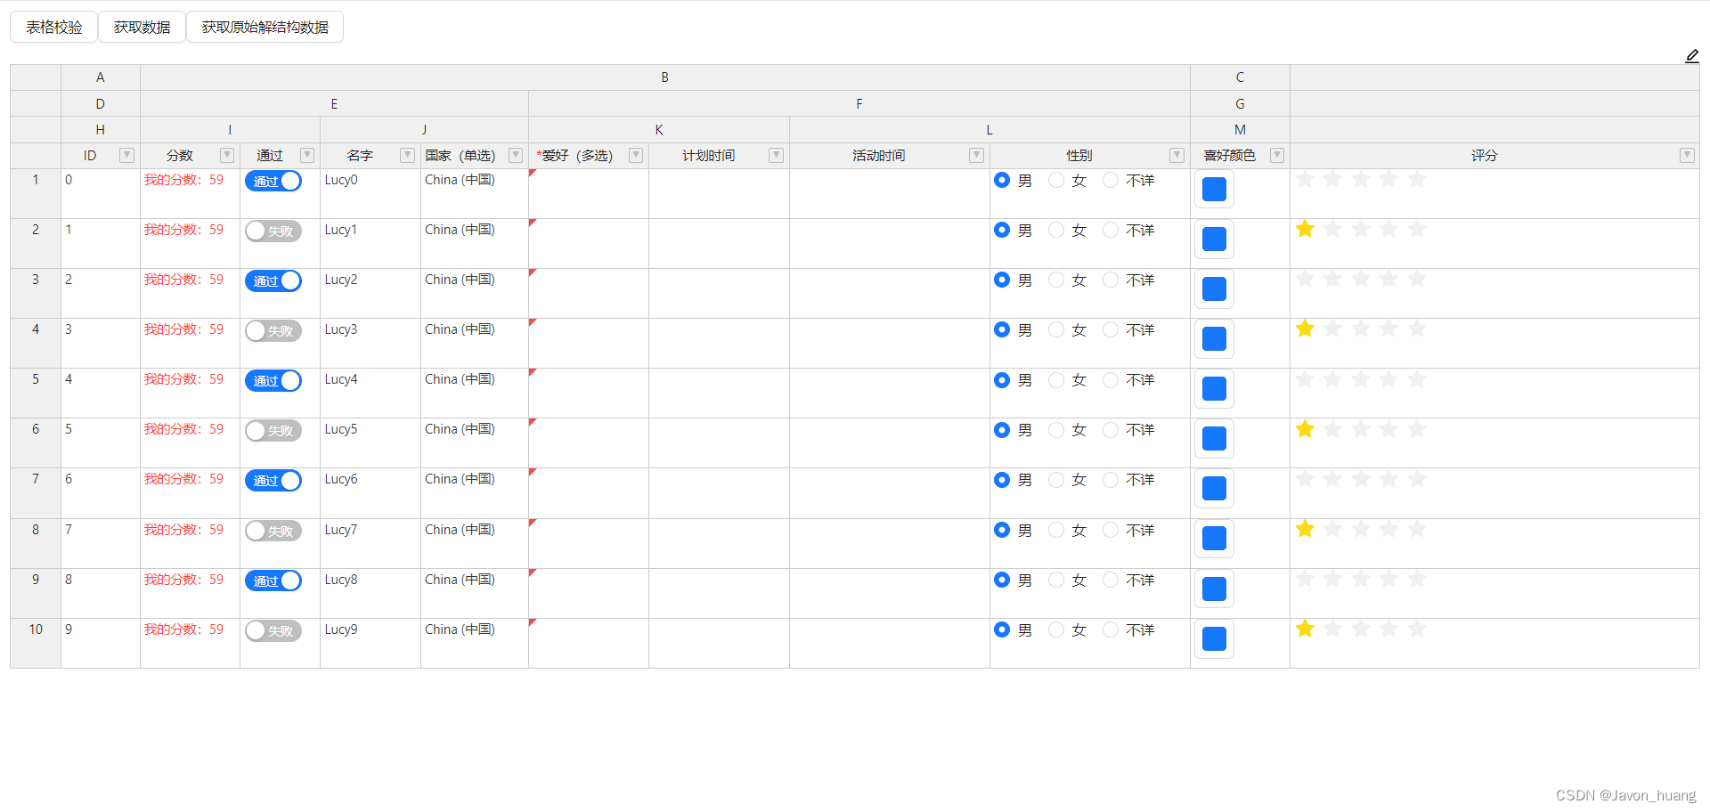Open the blue color swatch in the Lucy4 row
The width and height of the screenshot is (1710, 812).
click(1214, 389)
